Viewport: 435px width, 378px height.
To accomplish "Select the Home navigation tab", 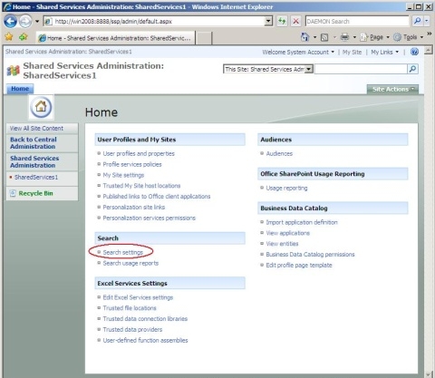I will tap(20, 89).
